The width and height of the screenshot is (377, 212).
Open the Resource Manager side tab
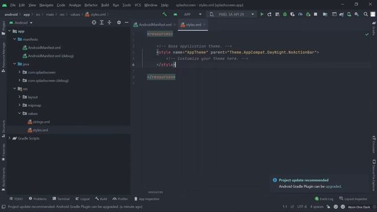click(x=4, y=57)
